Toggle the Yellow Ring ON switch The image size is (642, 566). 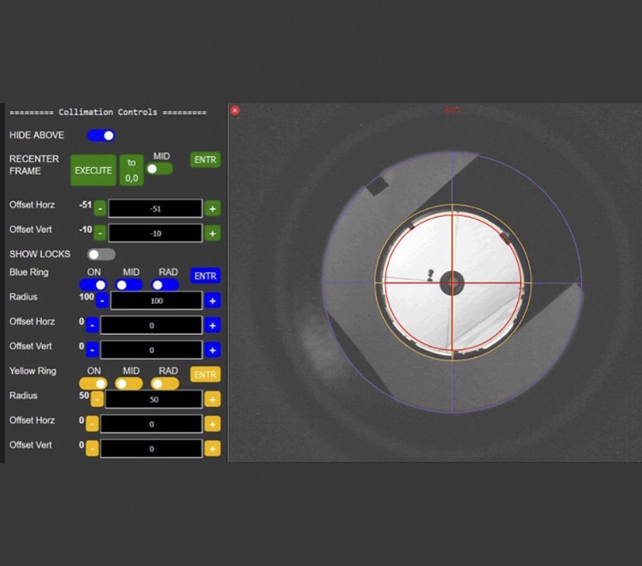pyautogui.click(x=93, y=384)
